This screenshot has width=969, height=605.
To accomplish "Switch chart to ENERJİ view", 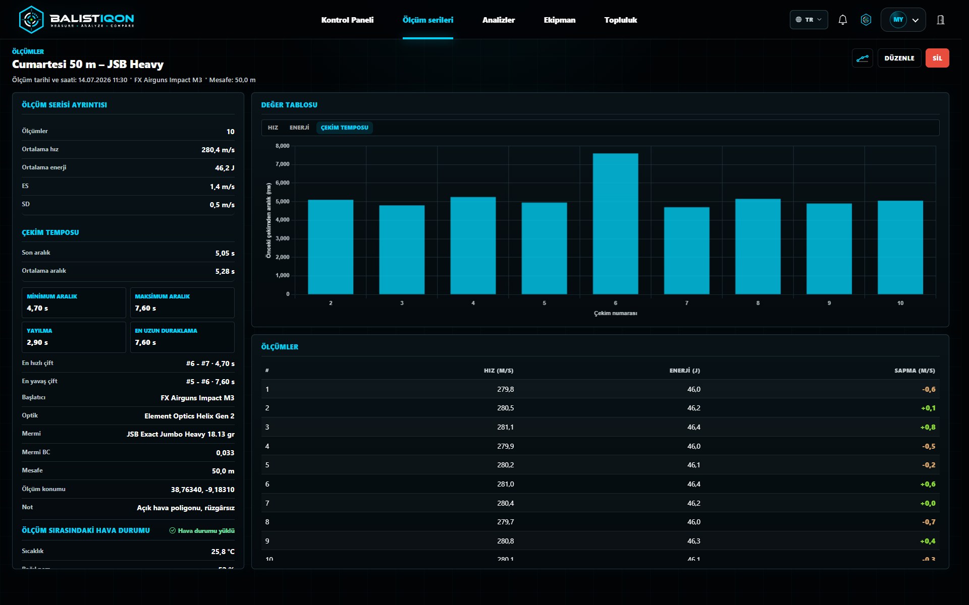I will [x=299, y=128].
